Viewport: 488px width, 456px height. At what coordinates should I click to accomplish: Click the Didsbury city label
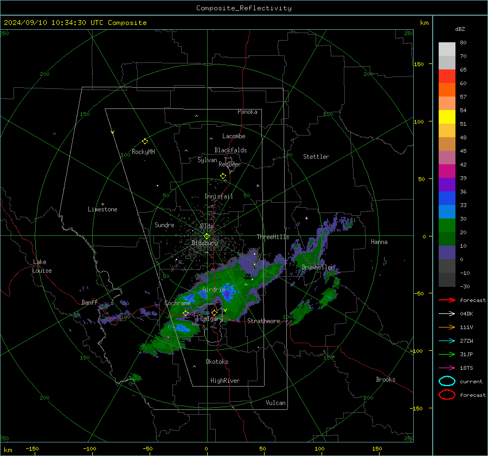click(204, 243)
